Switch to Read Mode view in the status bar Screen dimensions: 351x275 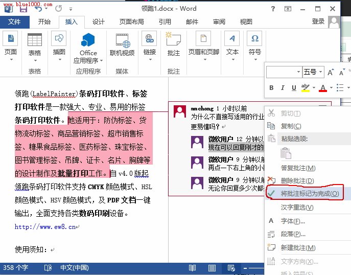[192, 268]
